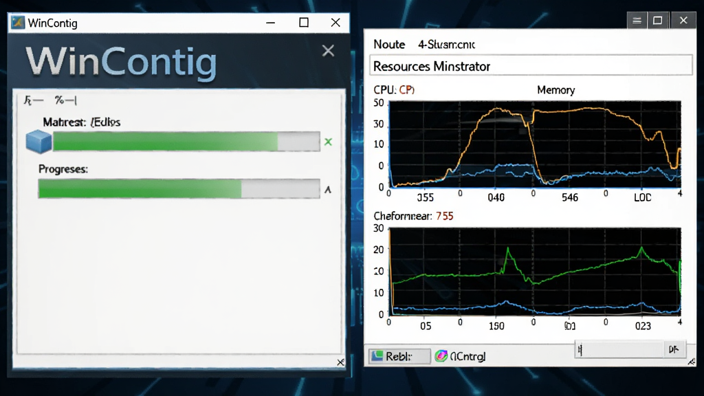Click the (ICntrgl button with the colorful icon
Image resolution: width=704 pixels, height=396 pixels.
pos(460,356)
